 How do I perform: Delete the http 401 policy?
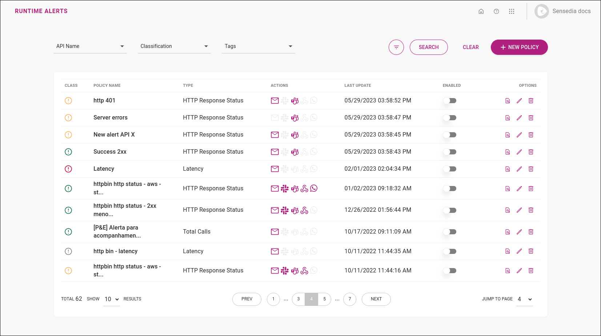(x=531, y=101)
